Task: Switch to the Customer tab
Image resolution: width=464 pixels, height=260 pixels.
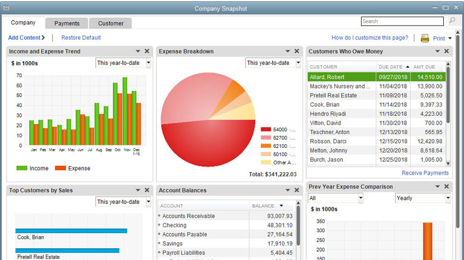Action: pos(111,23)
